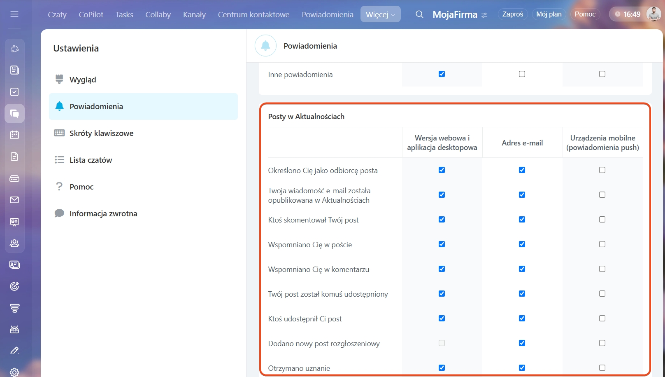The height and width of the screenshot is (377, 665).
Task: Go to the 'CoPilot' top navigation tab
Action: pyautogui.click(x=91, y=14)
